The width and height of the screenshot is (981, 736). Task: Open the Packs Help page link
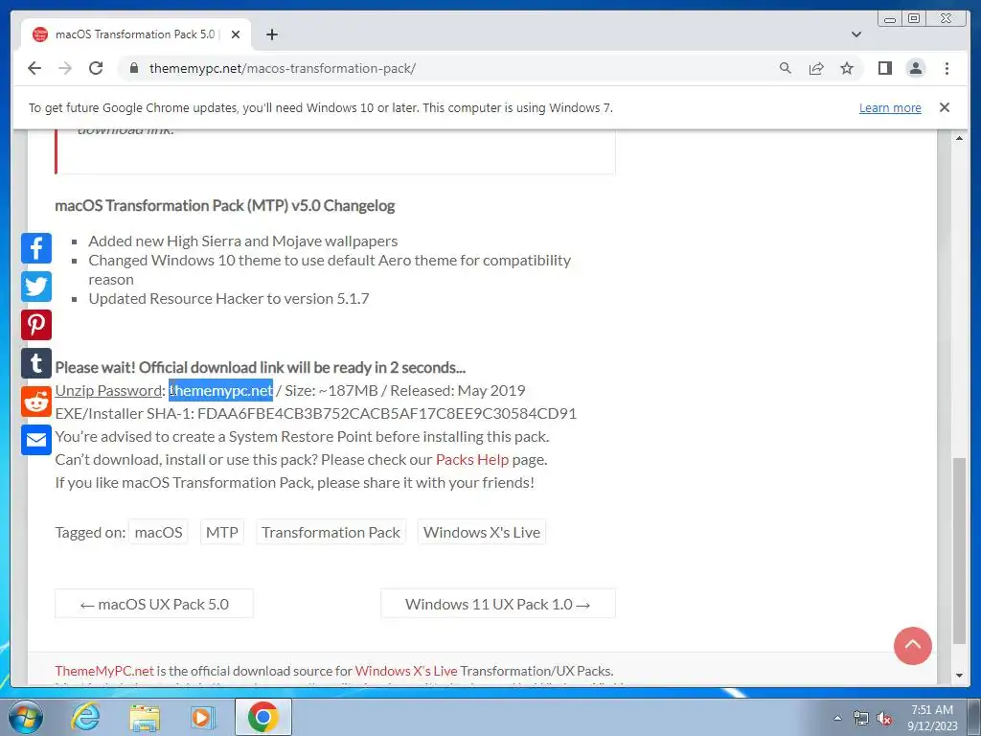471,459
